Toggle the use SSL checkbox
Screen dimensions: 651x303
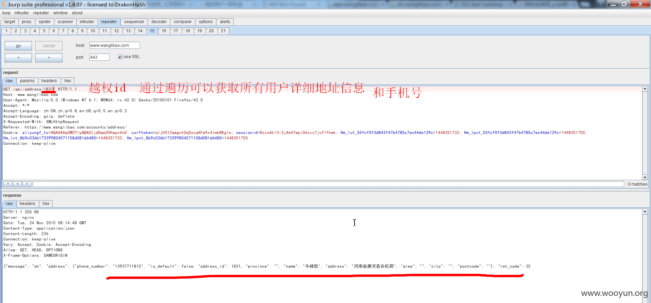tap(120, 57)
